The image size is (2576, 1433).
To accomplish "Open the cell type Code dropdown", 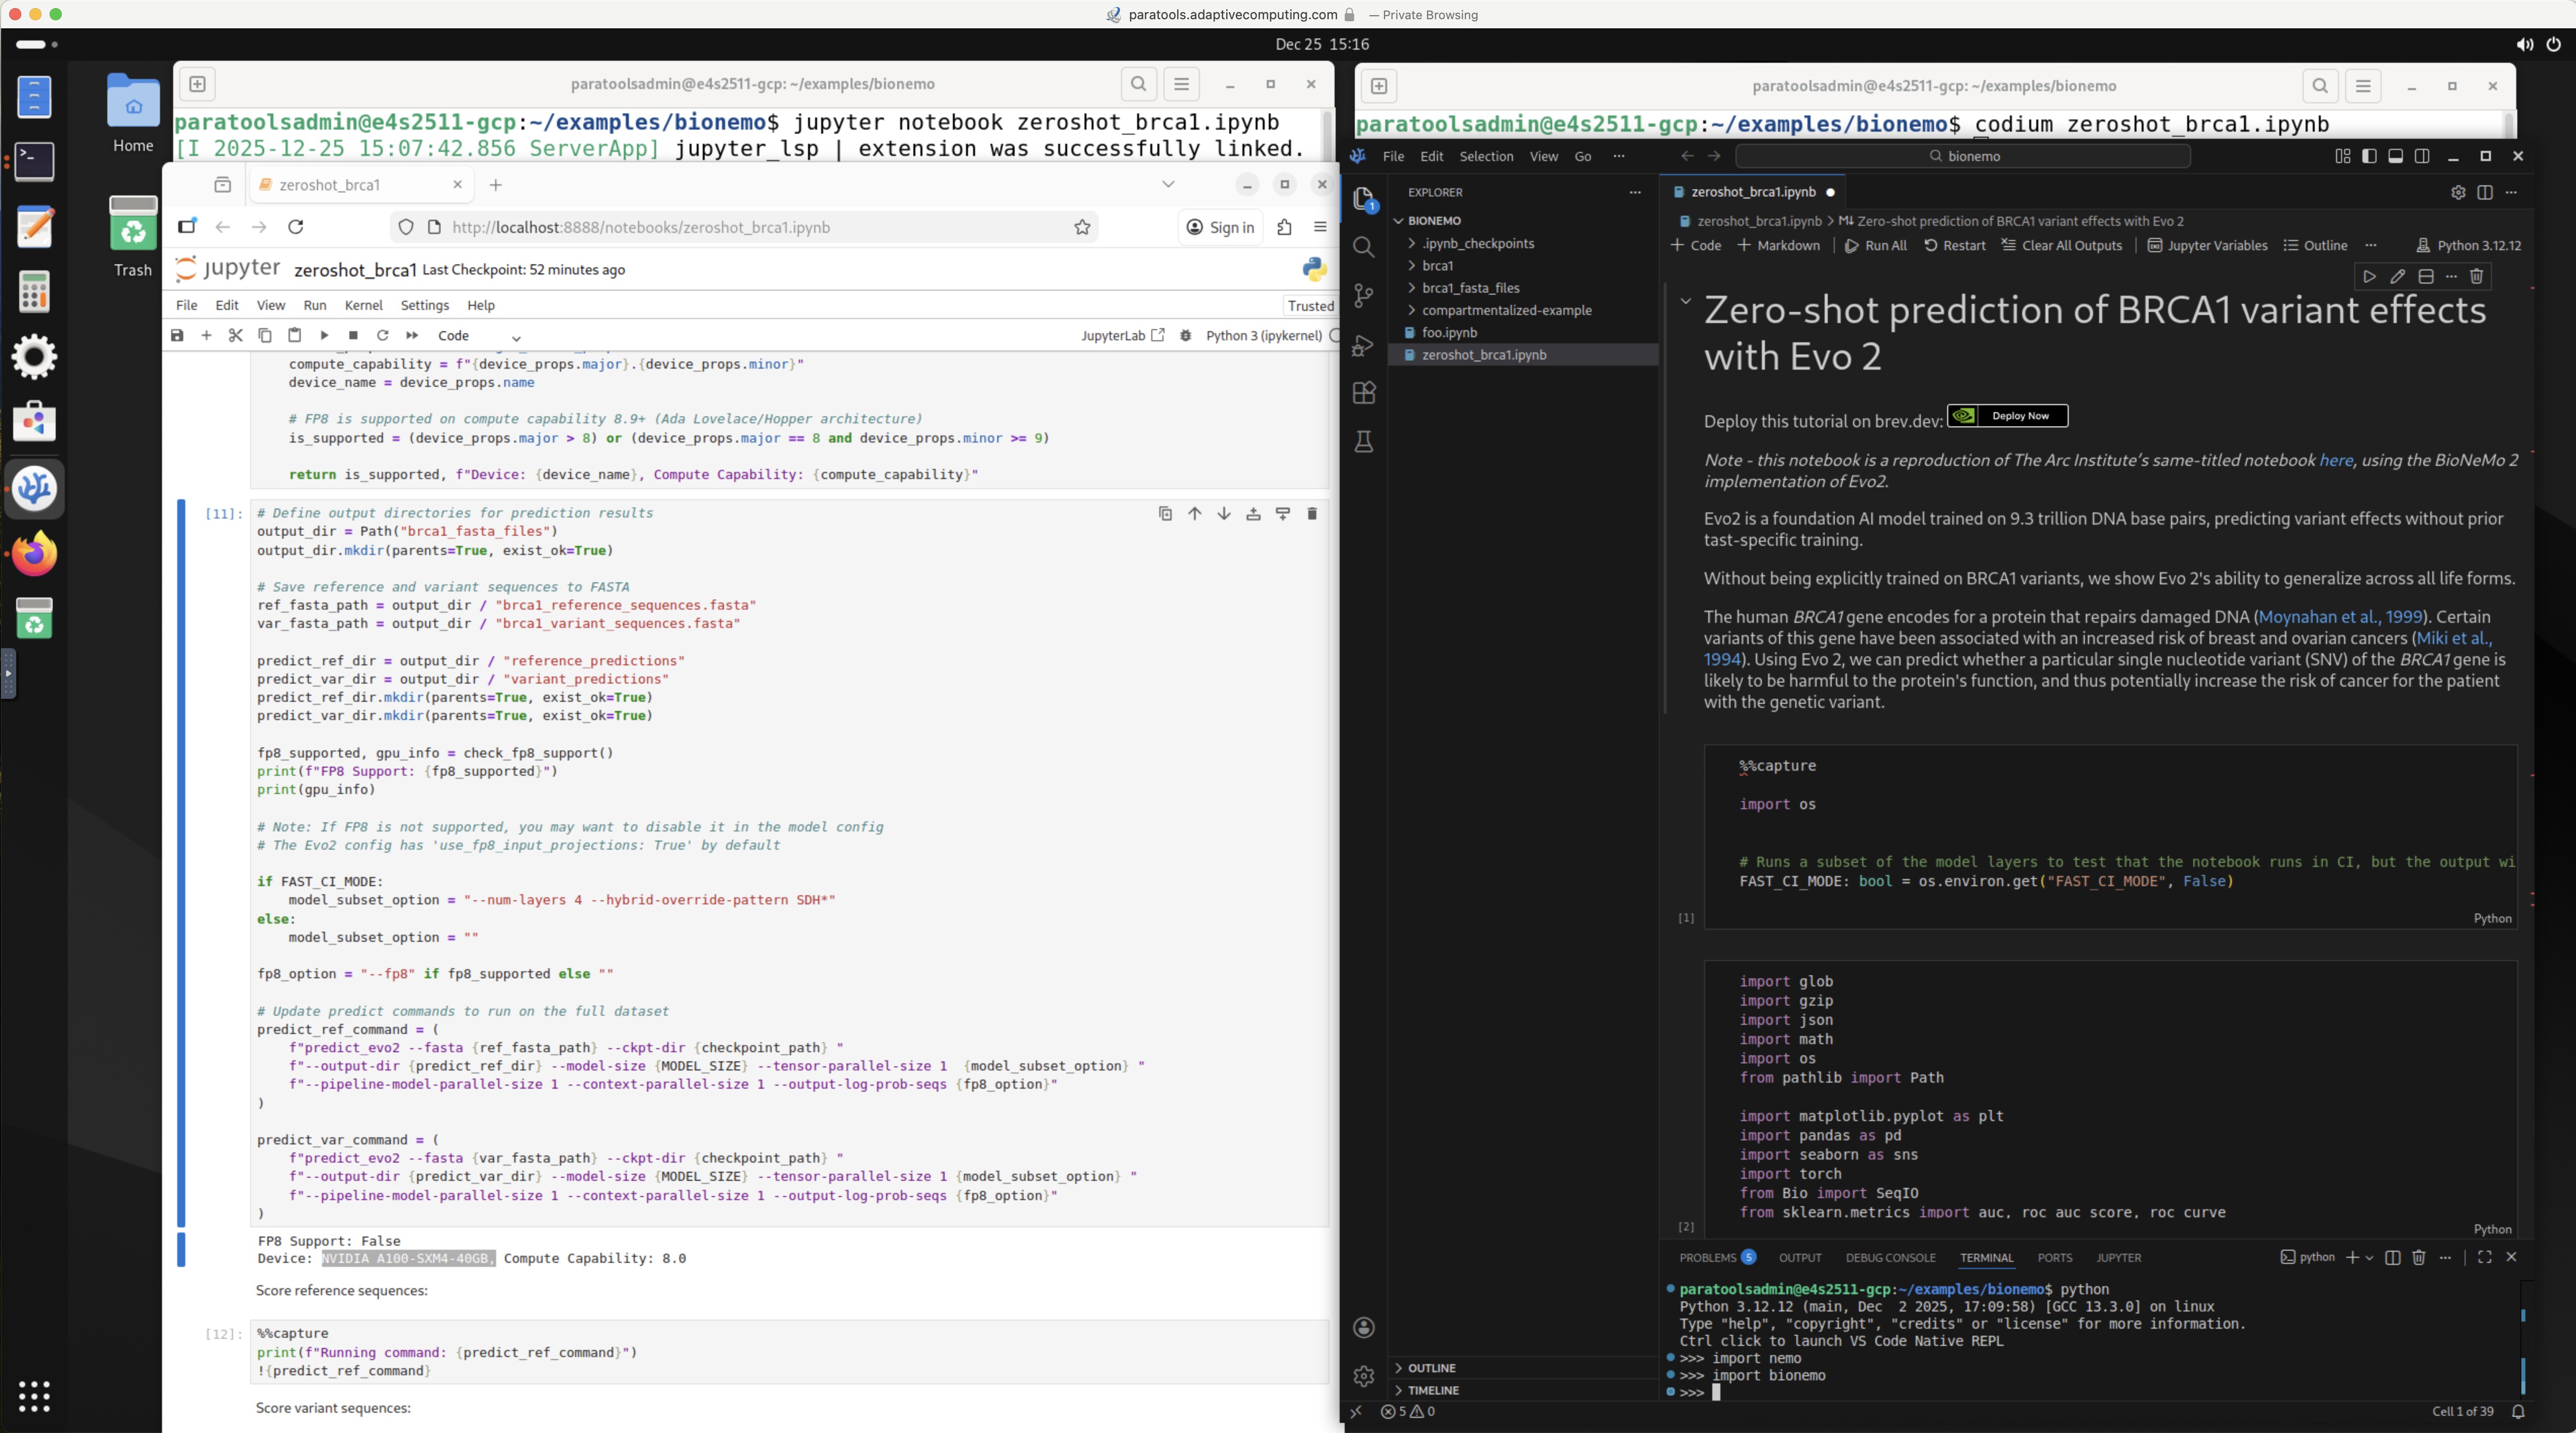I will (479, 336).
